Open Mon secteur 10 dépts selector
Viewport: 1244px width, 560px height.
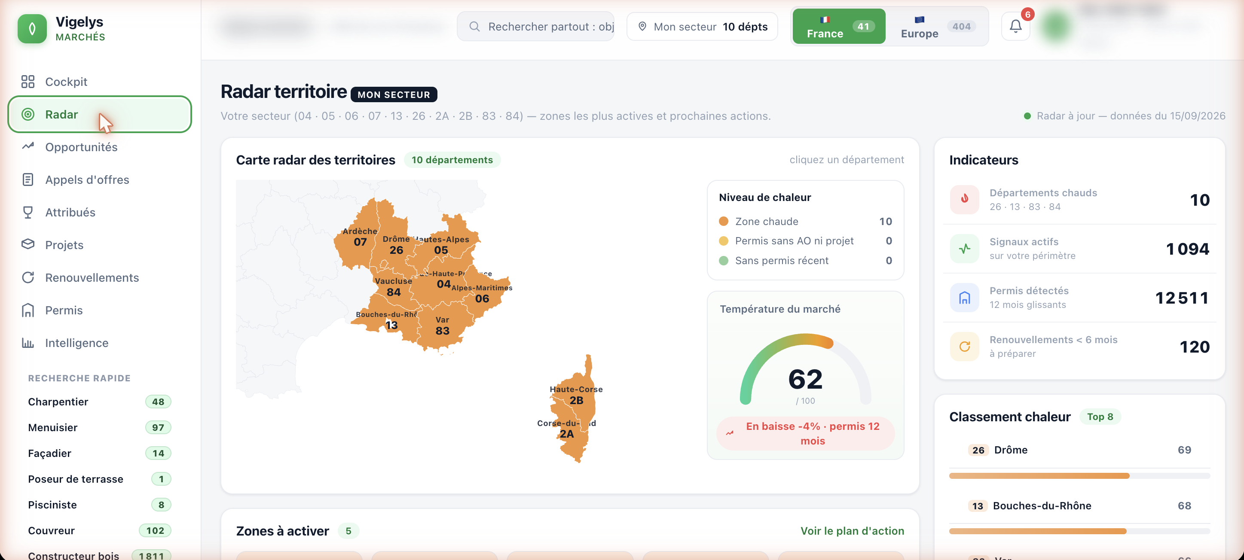tap(702, 27)
